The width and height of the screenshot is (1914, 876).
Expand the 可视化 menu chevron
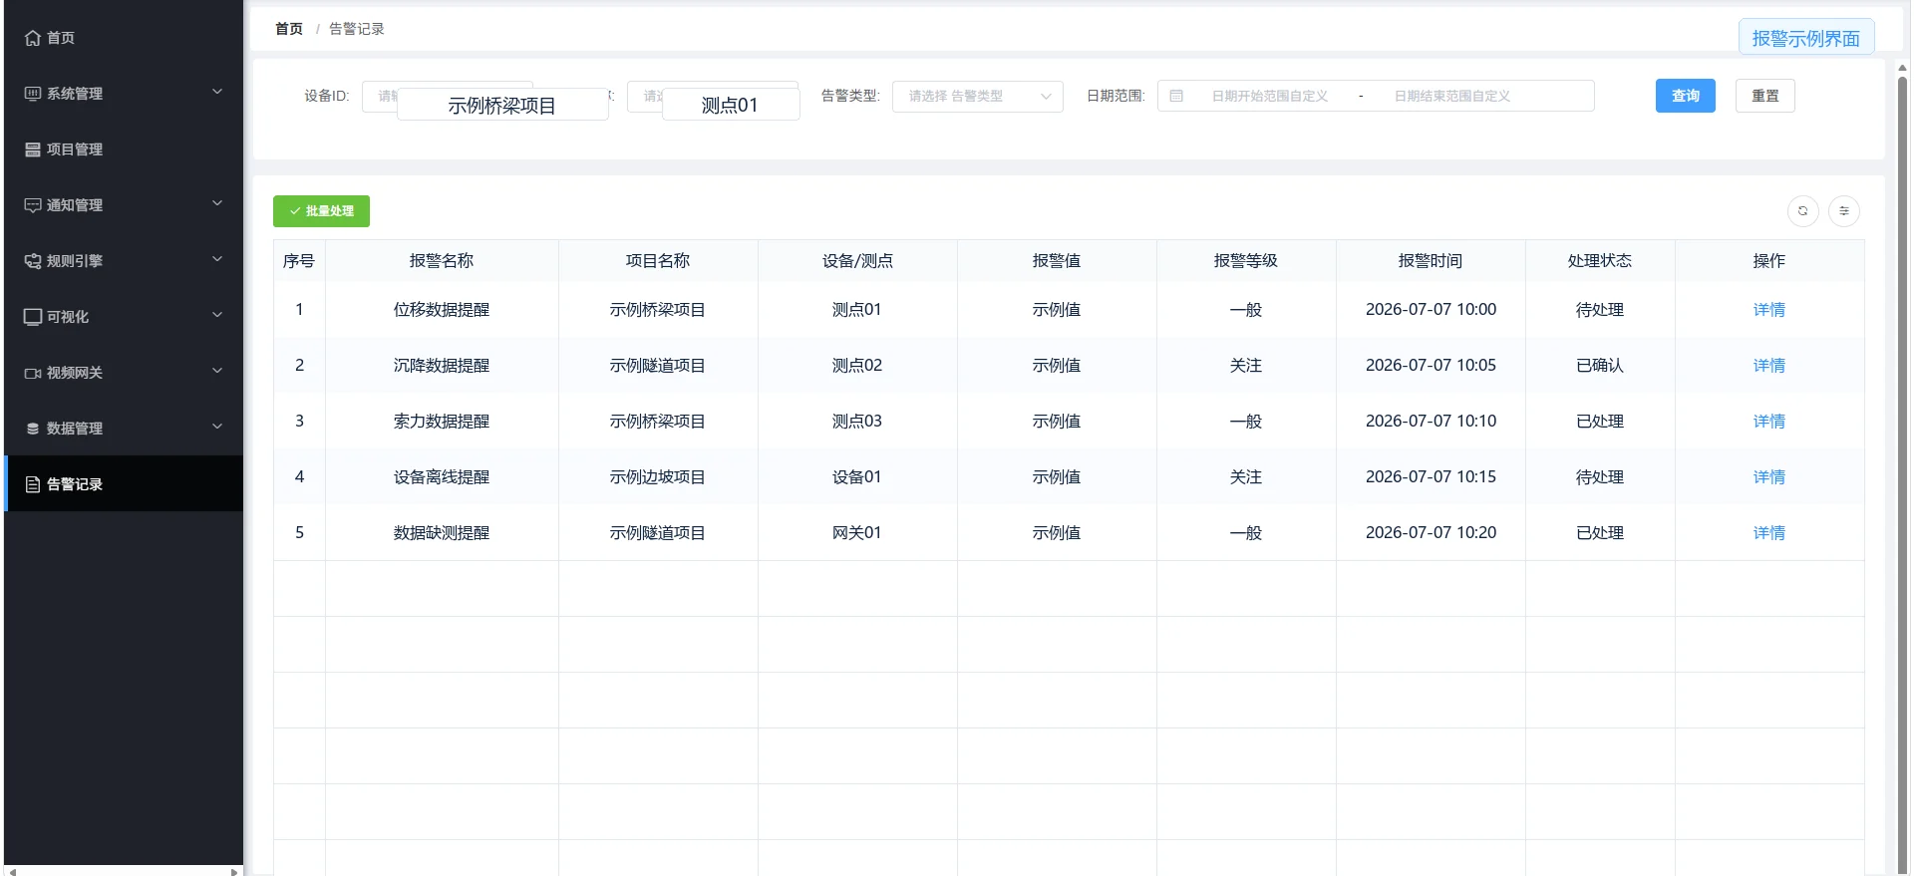217,315
